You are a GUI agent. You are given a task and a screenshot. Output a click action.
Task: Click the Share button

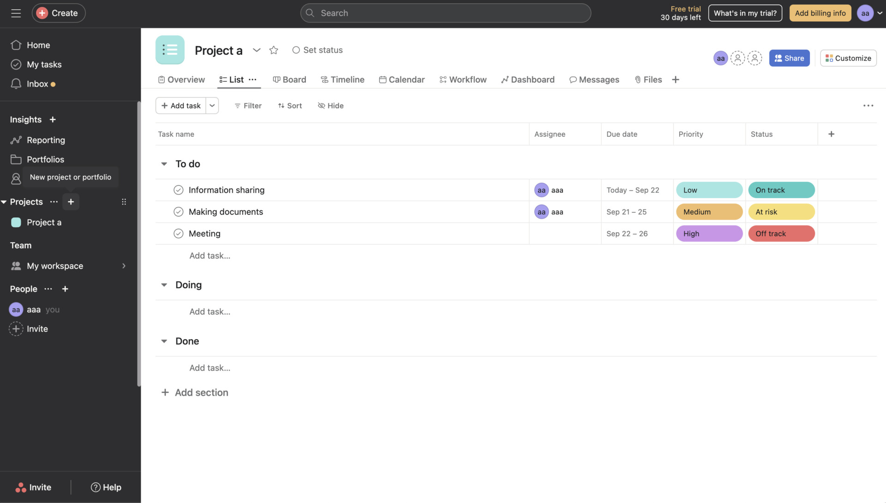[x=789, y=58]
